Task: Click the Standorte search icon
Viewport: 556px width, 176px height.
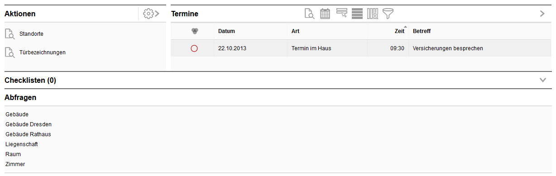Action: pyautogui.click(x=10, y=34)
